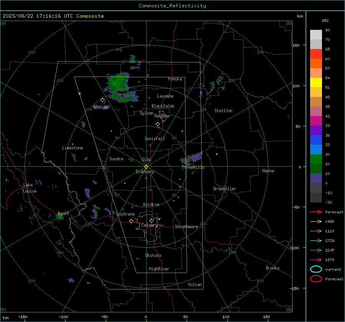Click the Stettler town label
The width and height of the screenshot is (345, 322).
coord(223,111)
